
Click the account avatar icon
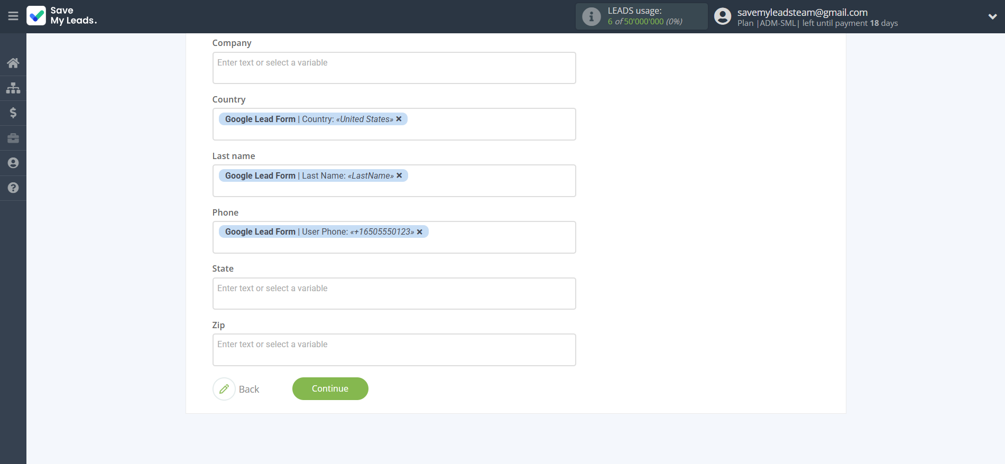coord(722,16)
